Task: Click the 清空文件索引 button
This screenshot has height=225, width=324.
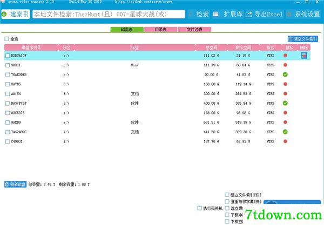Action: pos(303,39)
